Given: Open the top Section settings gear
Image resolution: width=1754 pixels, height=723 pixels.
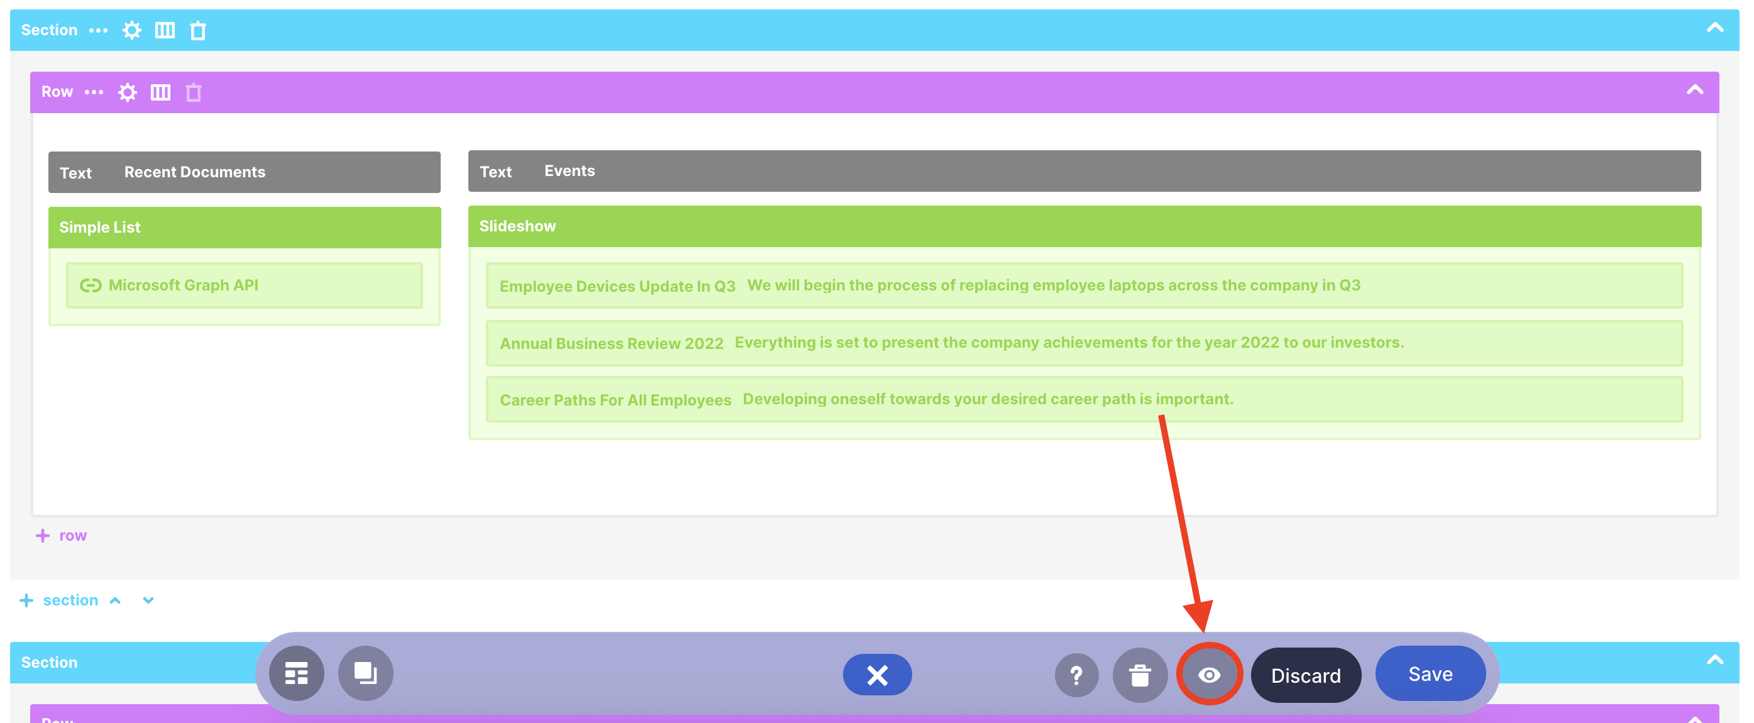Looking at the screenshot, I should point(131,30).
